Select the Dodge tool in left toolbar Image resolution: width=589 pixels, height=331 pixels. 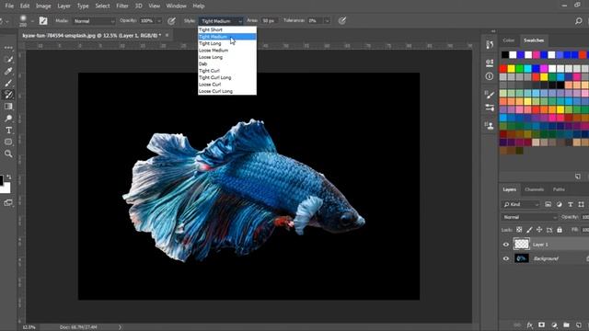coord(8,119)
